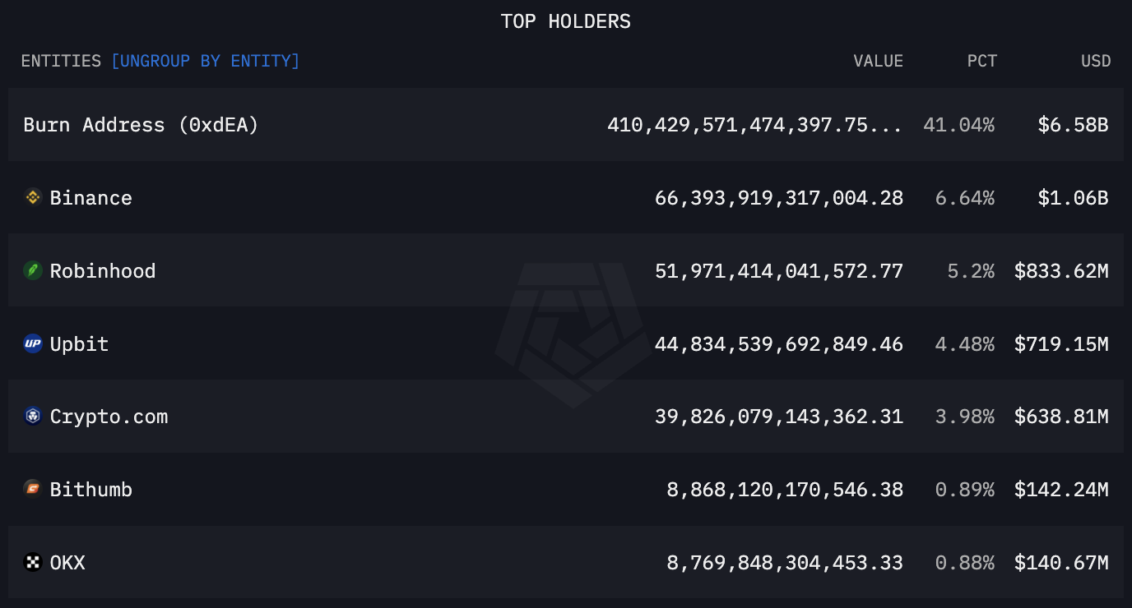The height and width of the screenshot is (608, 1132).
Task: Click the OKX logo icon
Action: [33, 563]
